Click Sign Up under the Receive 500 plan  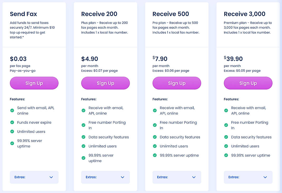[x=177, y=83]
